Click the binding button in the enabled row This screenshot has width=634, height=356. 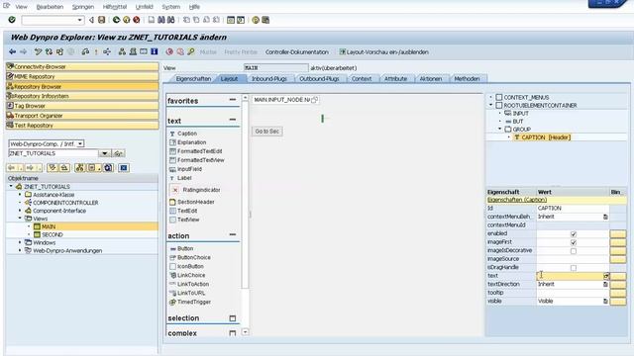[618, 234]
